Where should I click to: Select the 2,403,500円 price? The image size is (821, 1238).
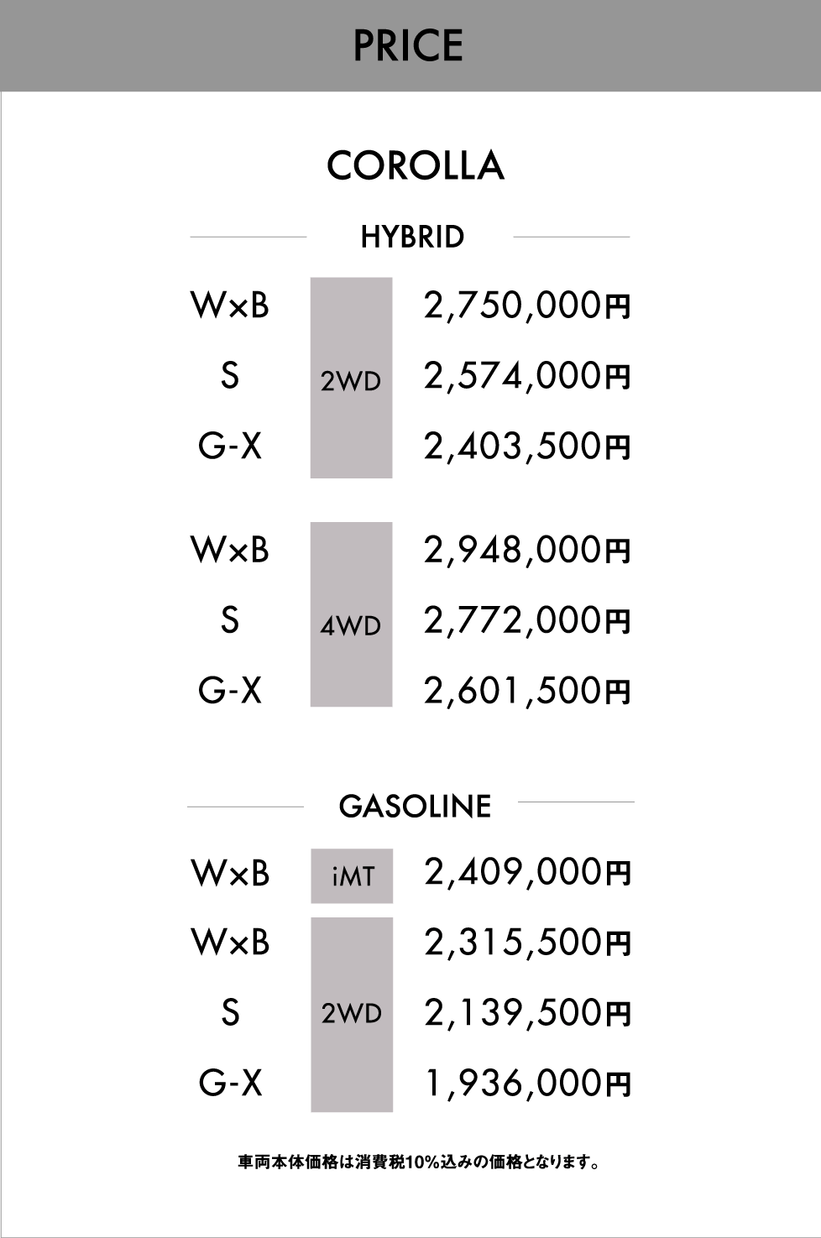click(x=527, y=447)
